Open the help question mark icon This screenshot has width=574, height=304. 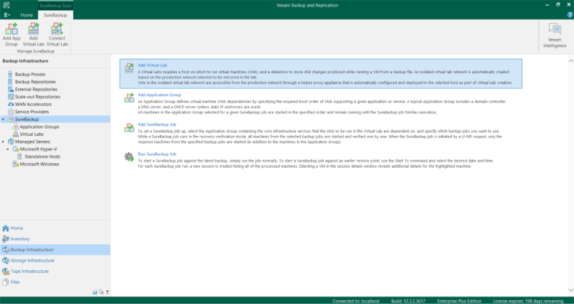pos(570,14)
